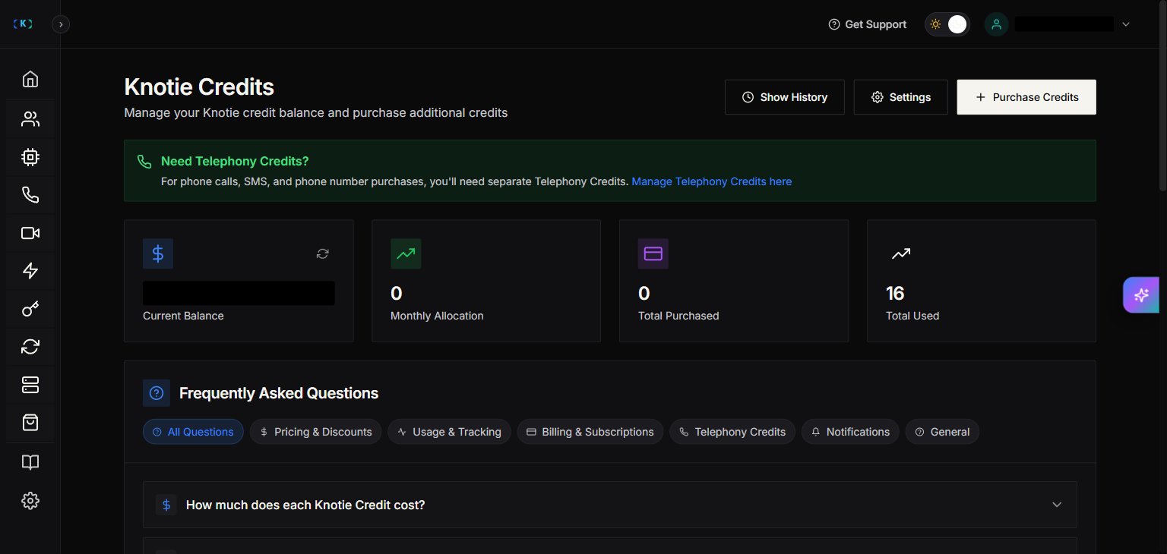Refresh the Current Balance card
This screenshot has height=554, width=1167.
tap(323, 253)
